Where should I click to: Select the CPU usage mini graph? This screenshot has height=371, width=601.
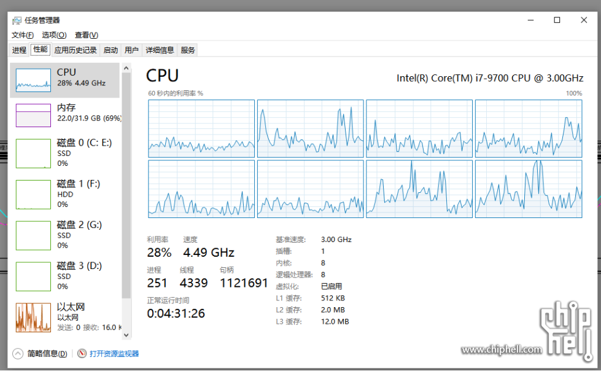[x=33, y=80]
